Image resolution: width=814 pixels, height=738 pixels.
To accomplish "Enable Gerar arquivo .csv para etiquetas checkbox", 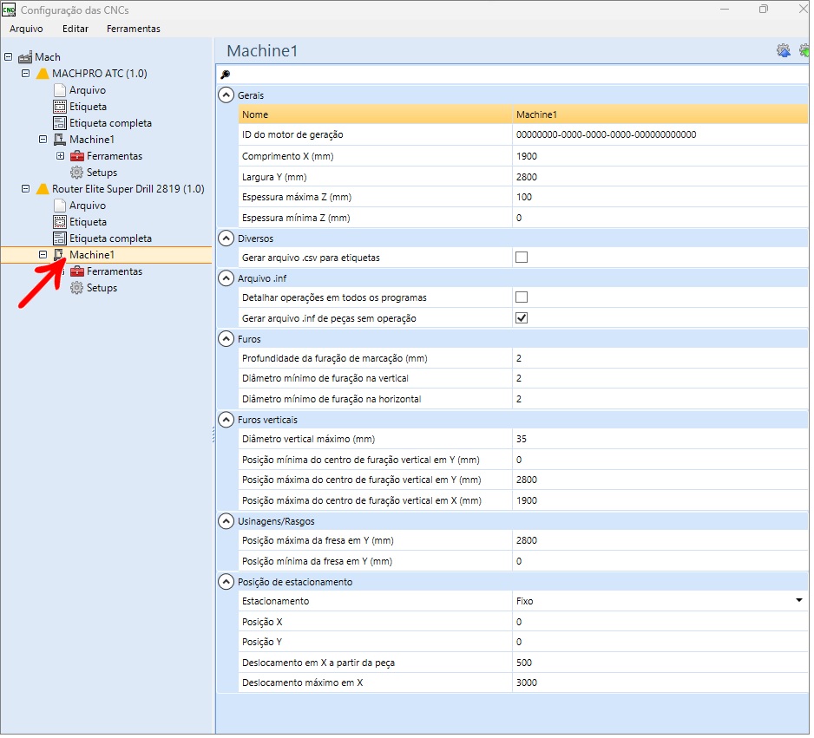I will pyautogui.click(x=522, y=258).
